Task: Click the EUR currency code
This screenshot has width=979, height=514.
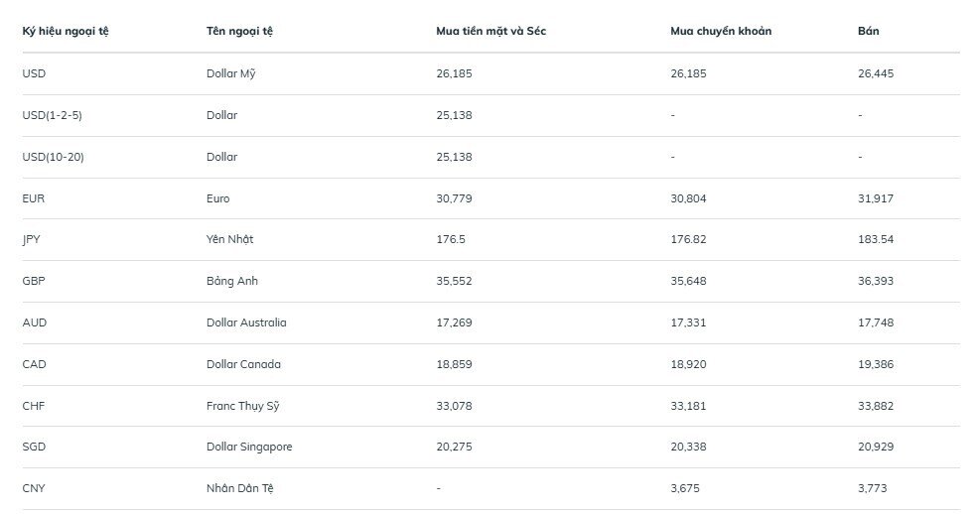Action: 33,198
